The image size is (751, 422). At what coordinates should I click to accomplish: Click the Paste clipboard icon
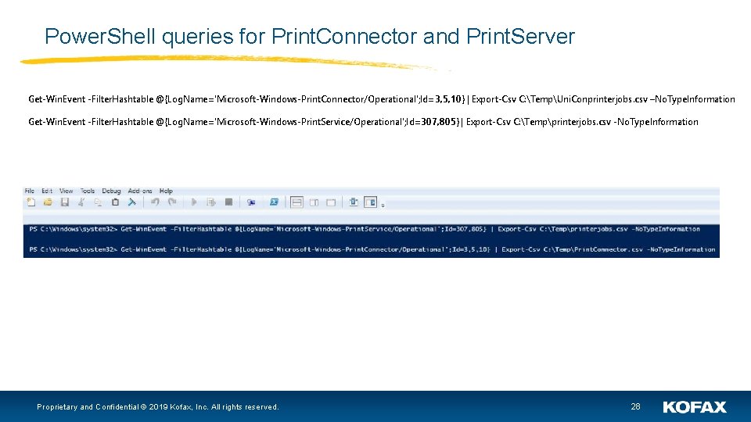pyautogui.click(x=115, y=202)
